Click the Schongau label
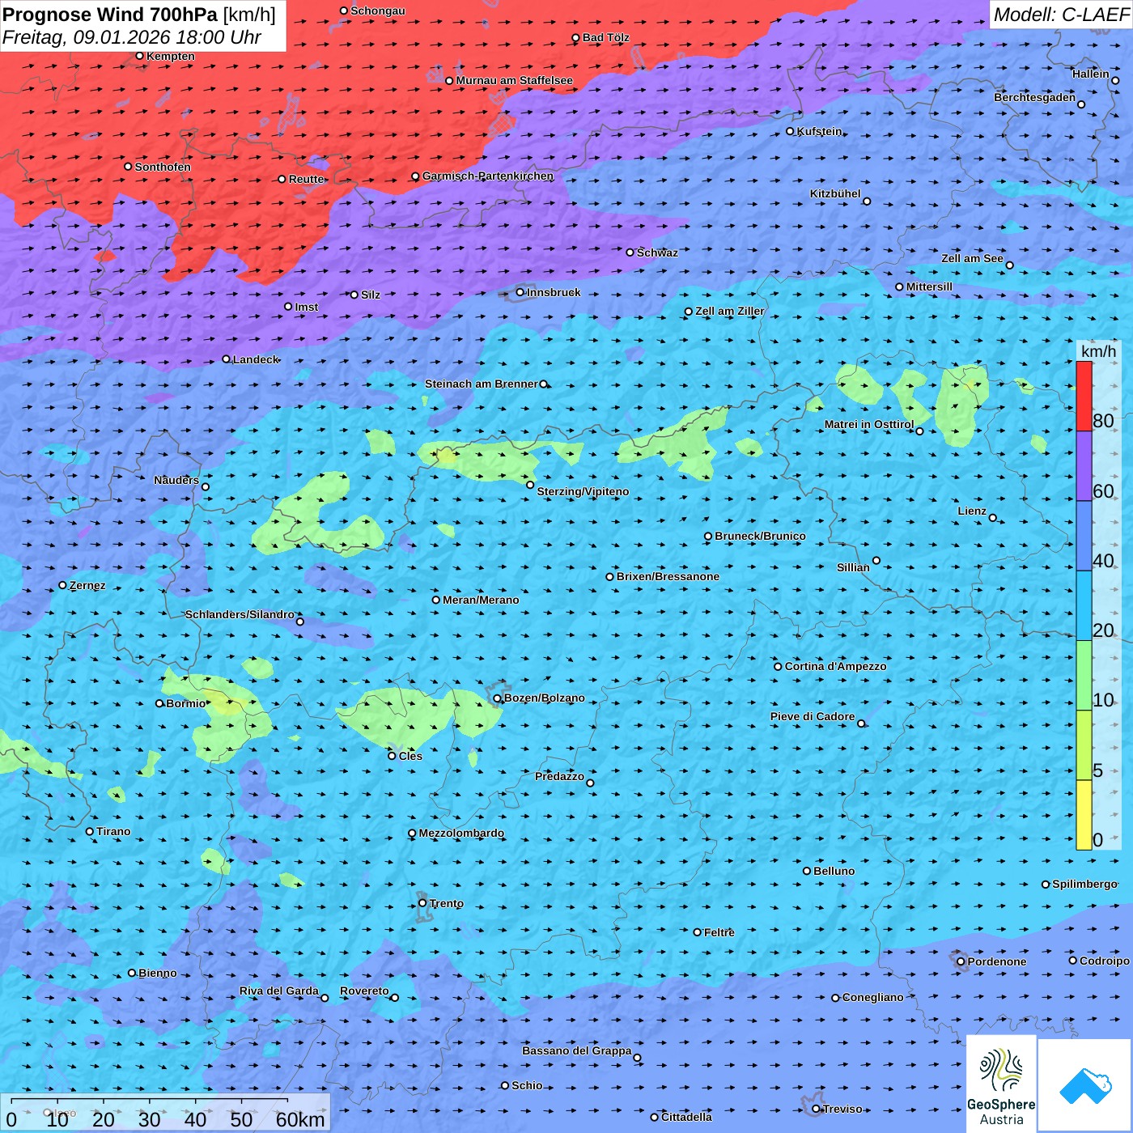Viewport: 1133px width, 1133px height. tap(378, 11)
